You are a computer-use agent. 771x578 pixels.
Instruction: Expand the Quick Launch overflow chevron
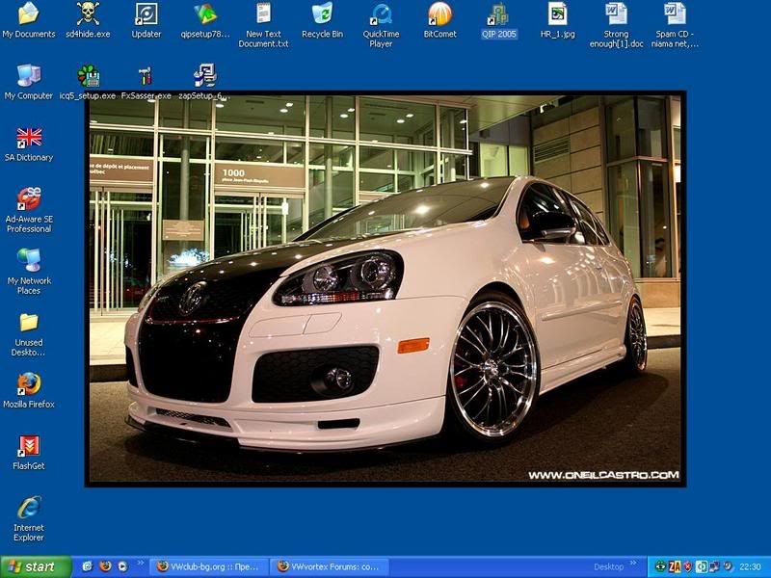coord(140,566)
